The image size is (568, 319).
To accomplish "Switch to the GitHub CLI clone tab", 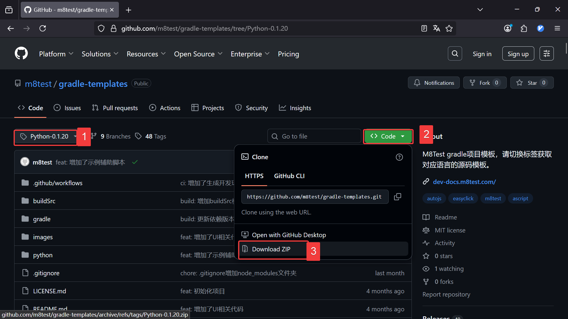I will pos(289,176).
